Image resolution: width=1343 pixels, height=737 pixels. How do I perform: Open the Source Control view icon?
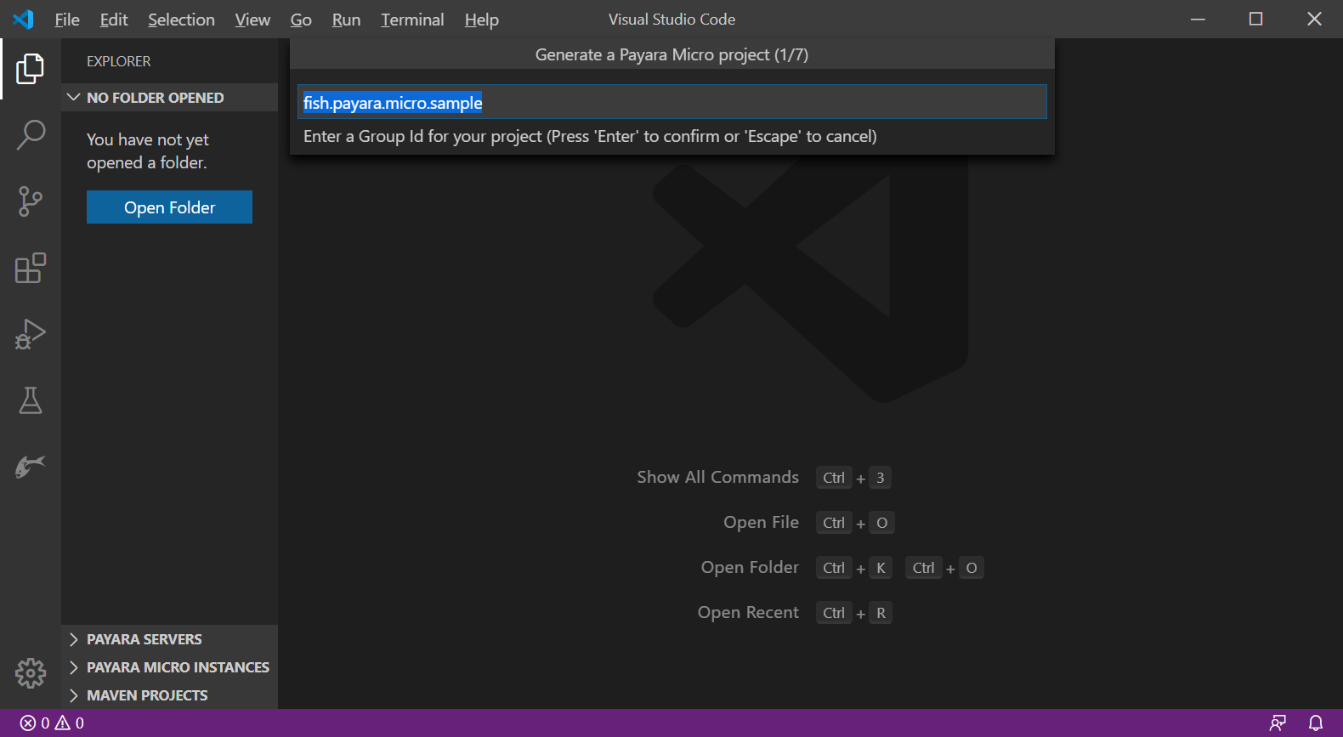pos(31,201)
